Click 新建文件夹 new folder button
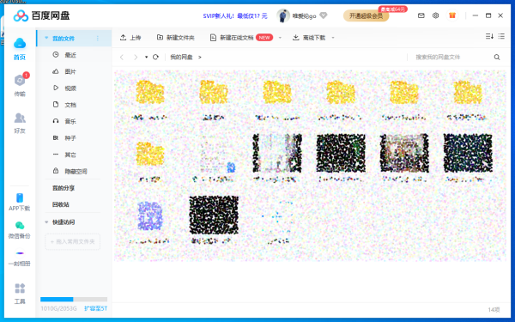 [175, 38]
